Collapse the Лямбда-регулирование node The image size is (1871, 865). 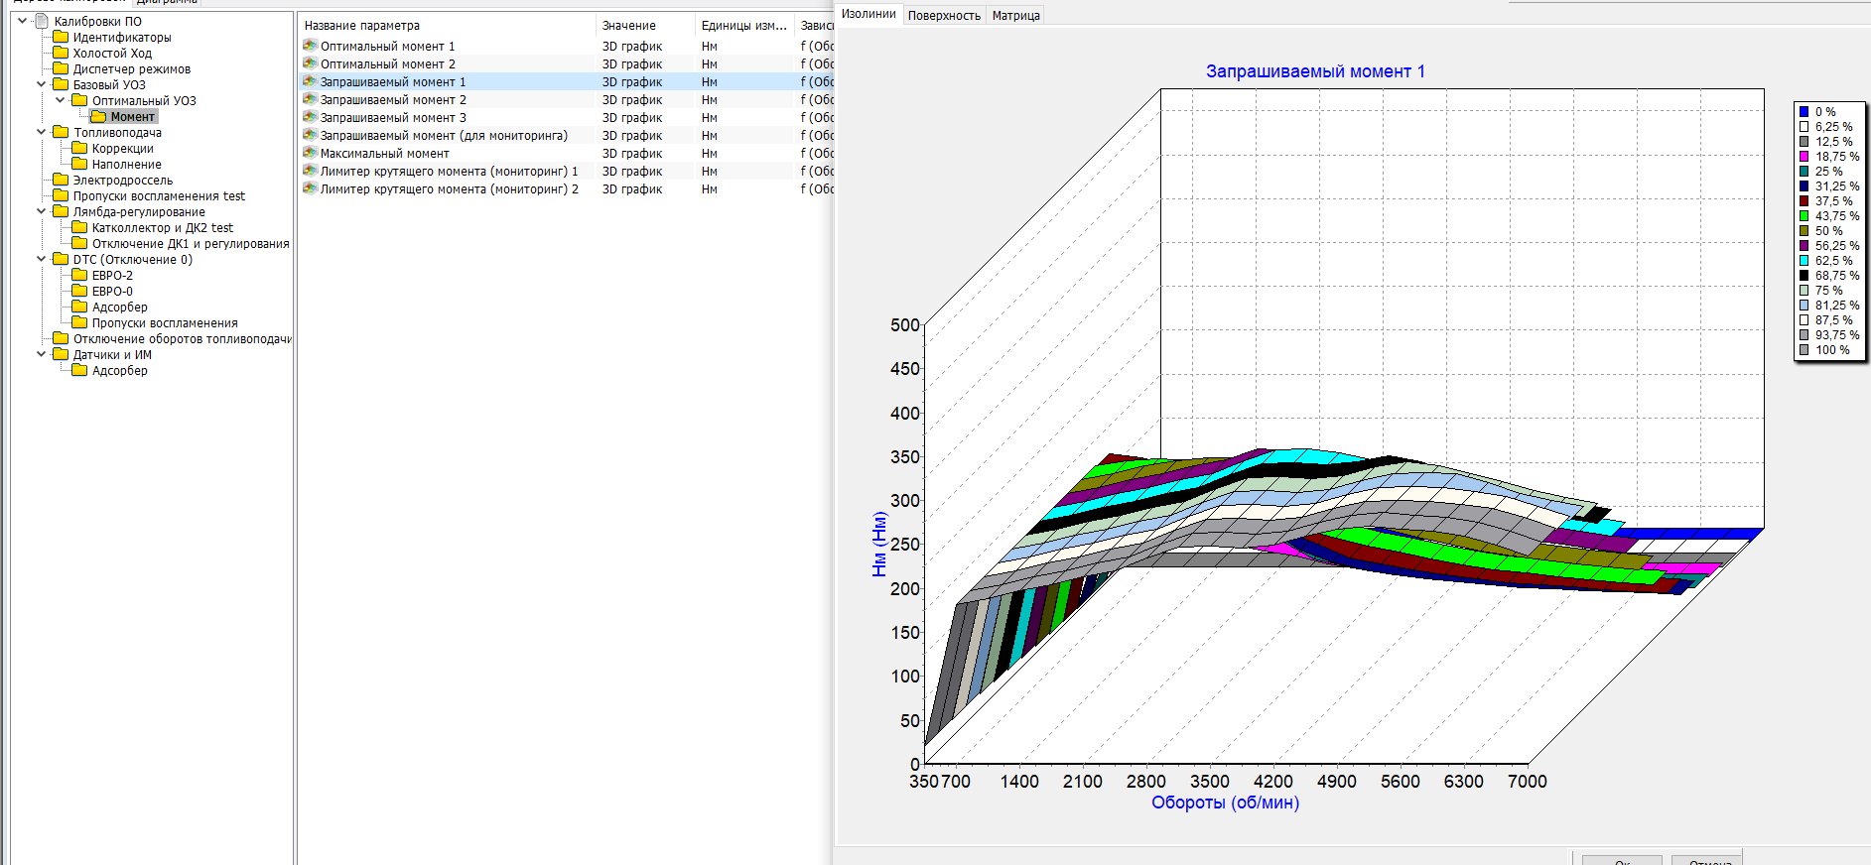point(41,211)
